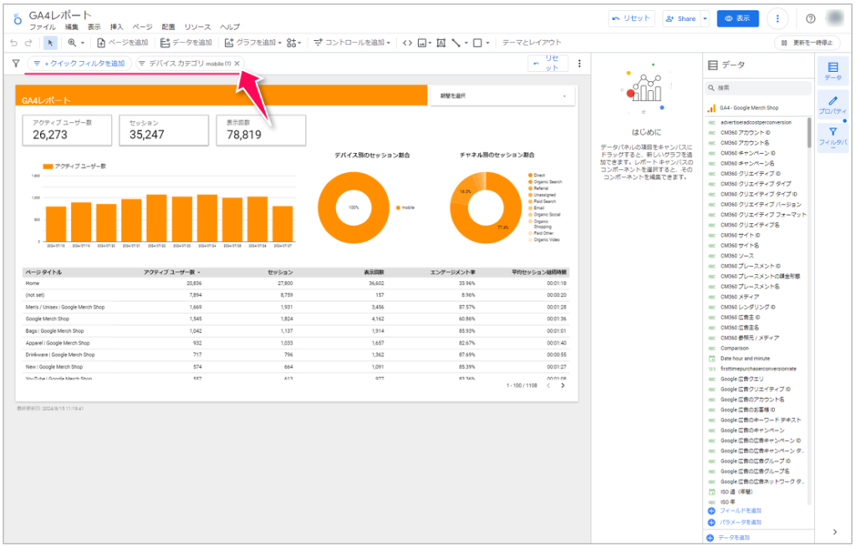The image size is (856, 547).
Task: Open the ページ menu
Action: [x=142, y=27]
